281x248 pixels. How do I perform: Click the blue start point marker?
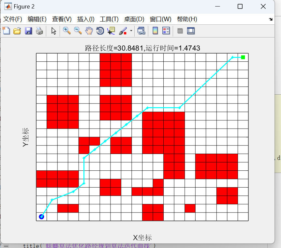point(41,217)
